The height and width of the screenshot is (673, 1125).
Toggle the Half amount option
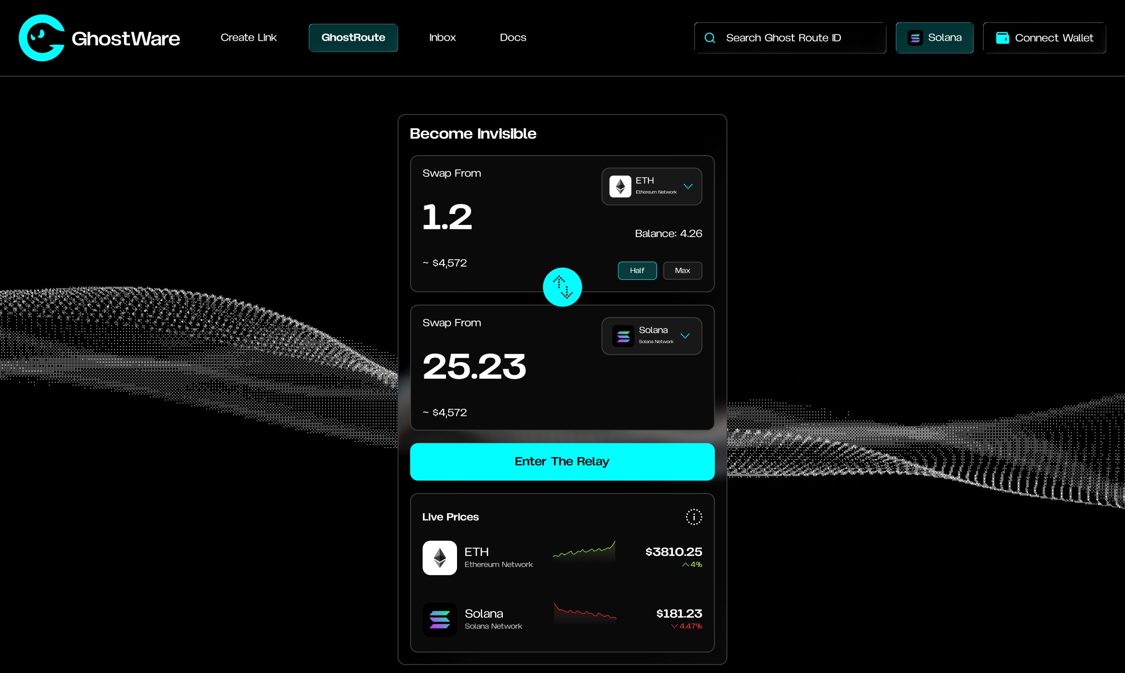(x=637, y=270)
